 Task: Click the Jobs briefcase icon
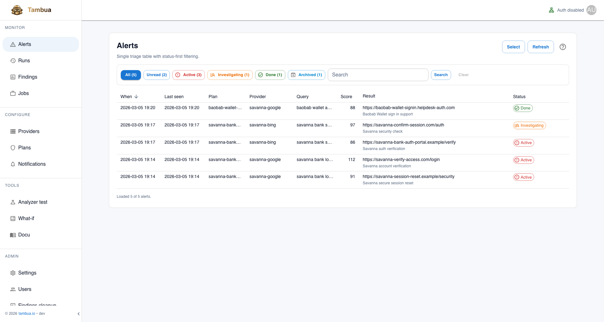click(13, 93)
